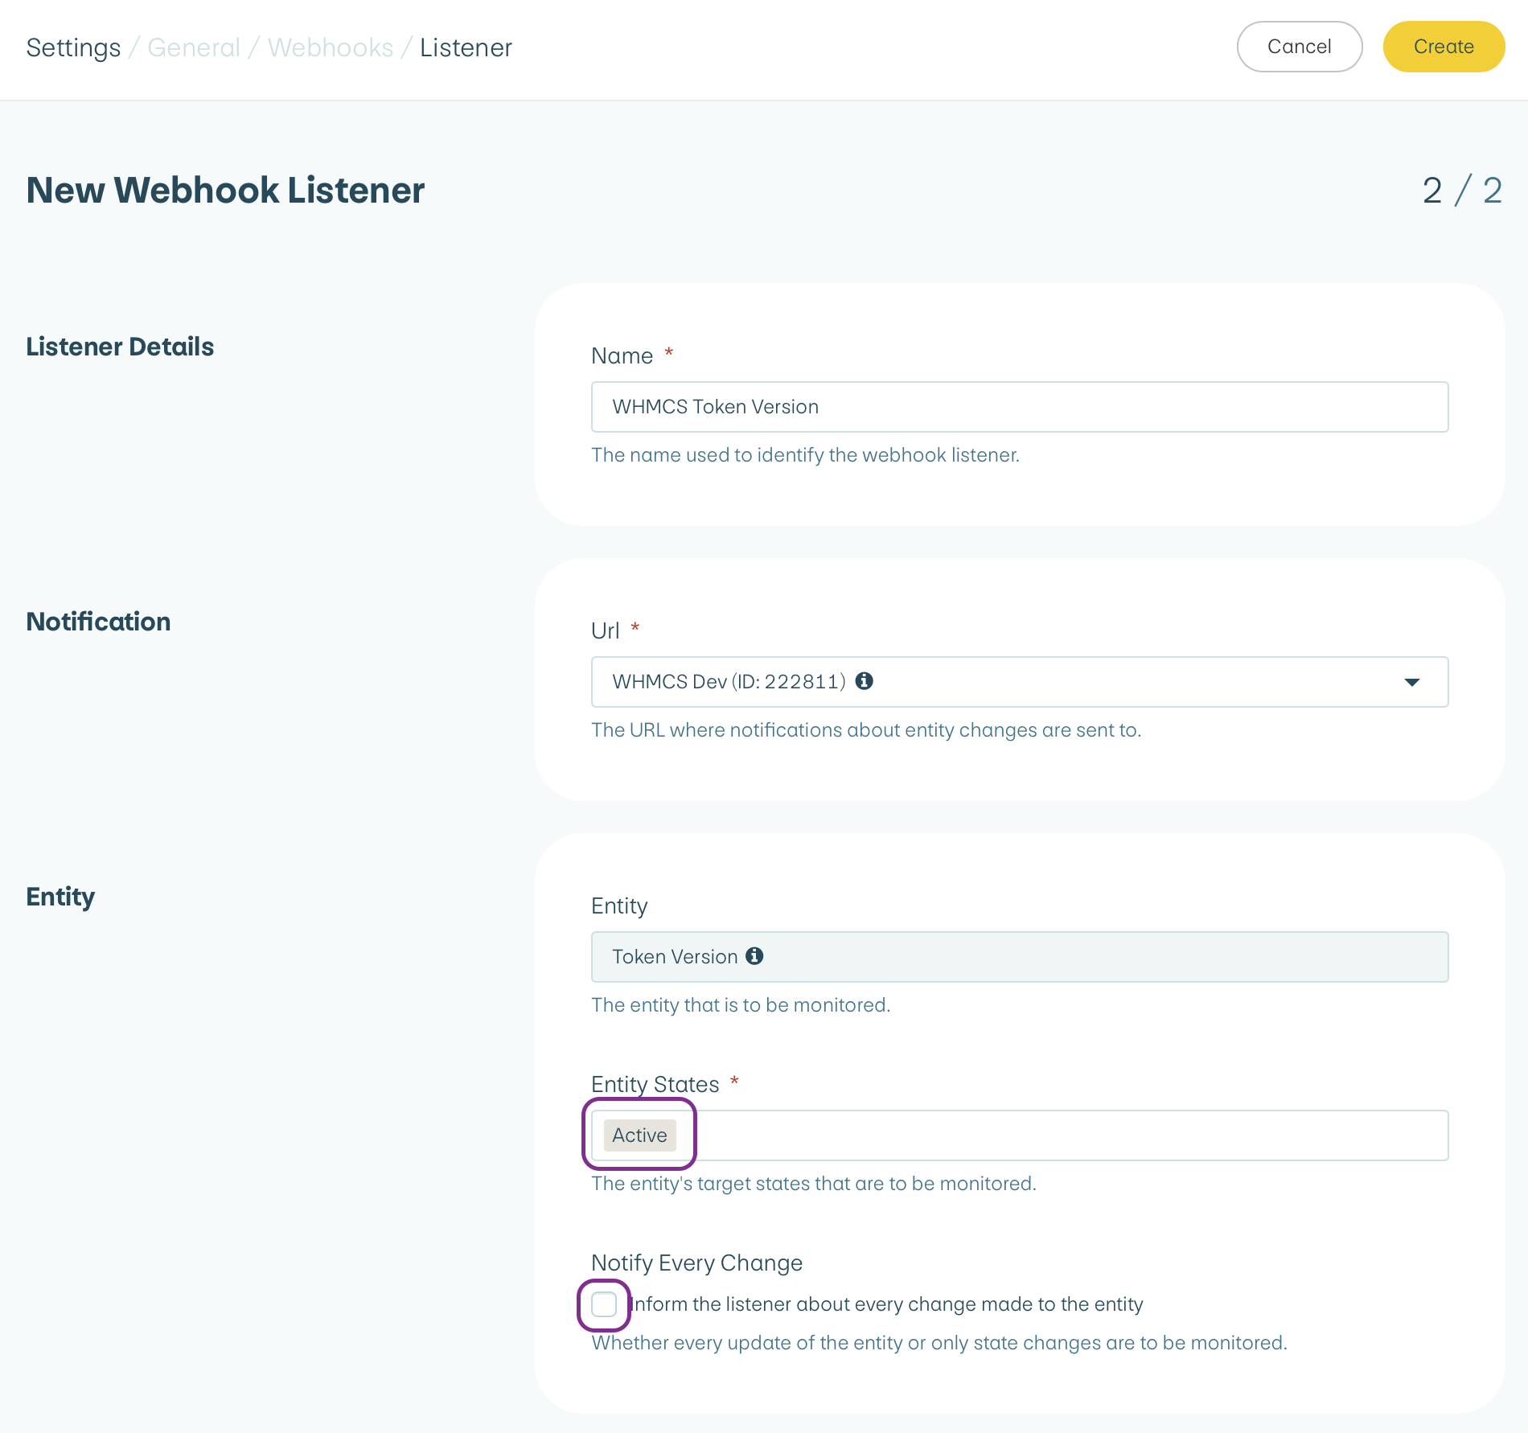Screen dimensions: 1528x1433
Task: Enable the Notify Every Change checkbox
Action: click(604, 1304)
